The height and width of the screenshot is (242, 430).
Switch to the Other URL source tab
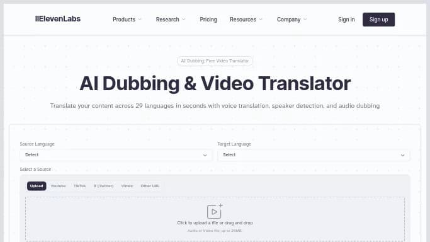click(150, 186)
